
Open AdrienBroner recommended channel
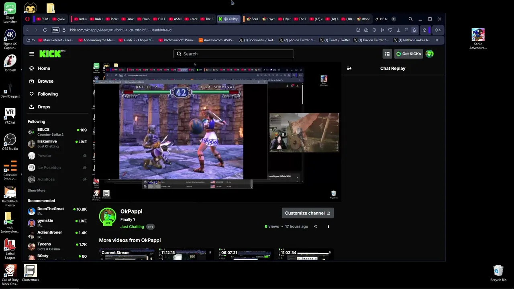tap(57, 234)
